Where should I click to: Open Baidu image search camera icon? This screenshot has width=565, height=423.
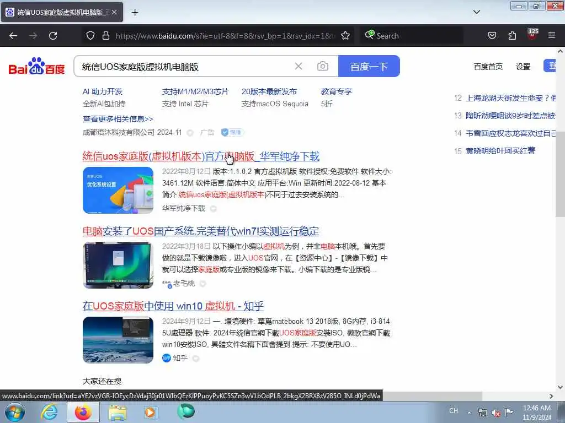[322, 66]
